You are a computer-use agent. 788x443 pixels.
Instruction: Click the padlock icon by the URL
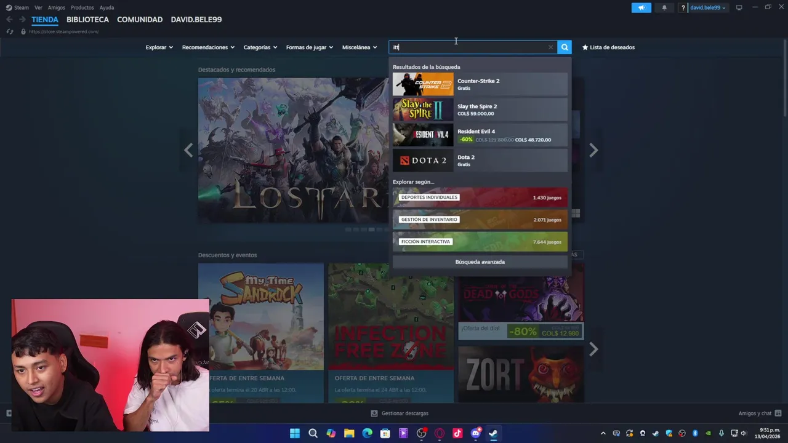click(x=23, y=31)
